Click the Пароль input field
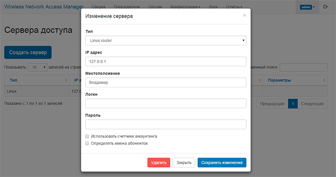Viewport: 336px width, 177px height. point(166,124)
